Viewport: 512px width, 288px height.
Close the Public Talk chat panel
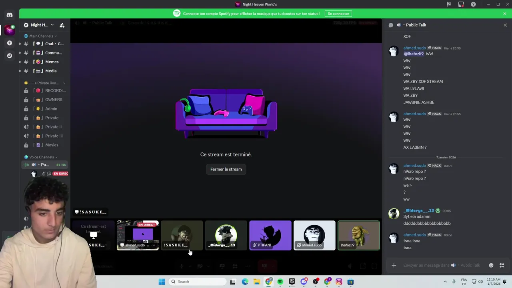click(x=505, y=25)
